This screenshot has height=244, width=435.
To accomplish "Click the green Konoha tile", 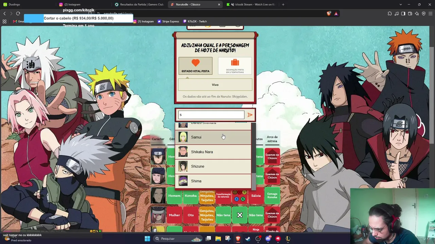I will [x=191, y=196].
